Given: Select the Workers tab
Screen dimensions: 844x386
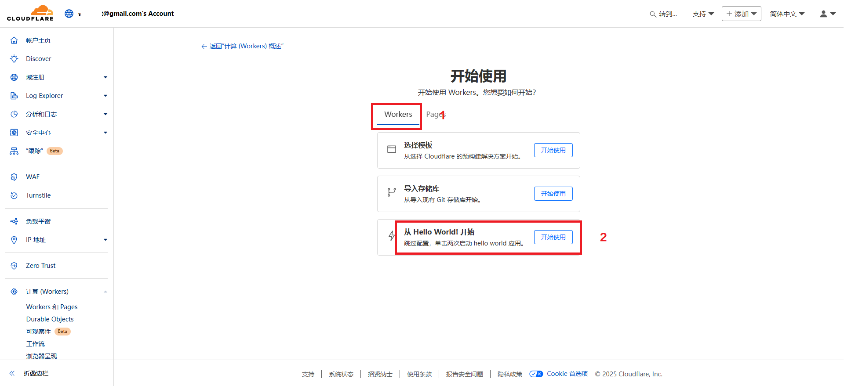Looking at the screenshot, I should [x=398, y=114].
